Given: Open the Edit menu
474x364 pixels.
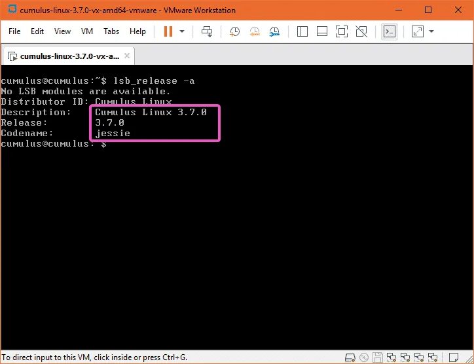Looking at the screenshot, I should (x=37, y=31).
